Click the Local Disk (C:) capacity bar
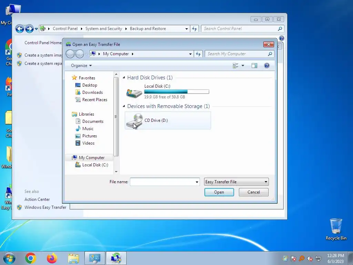This screenshot has height=265, width=353. (x=176, y=92)
